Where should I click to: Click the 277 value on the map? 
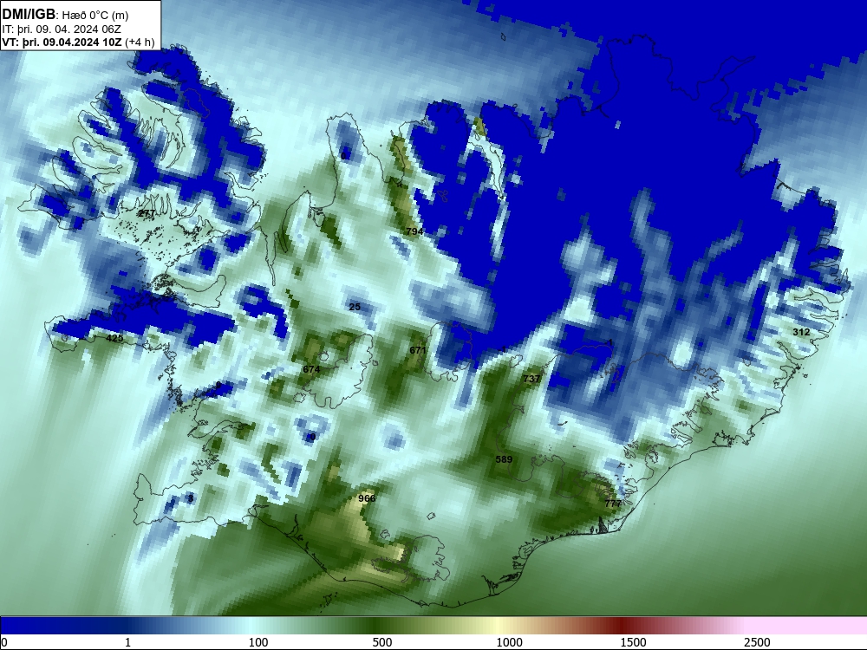[147, 213]
